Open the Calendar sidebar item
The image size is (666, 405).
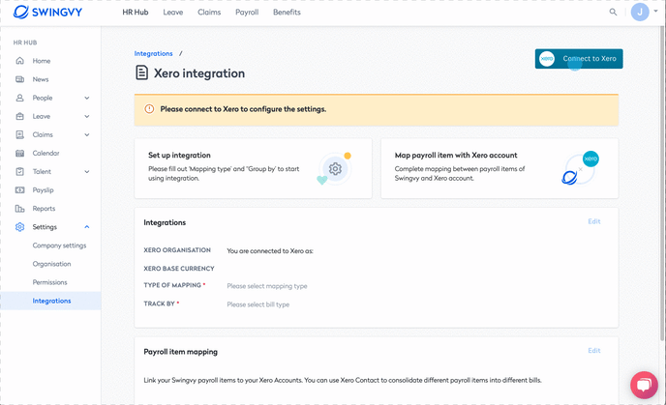45,153
